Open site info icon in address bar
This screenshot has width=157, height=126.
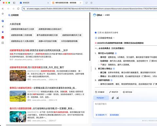24,9
